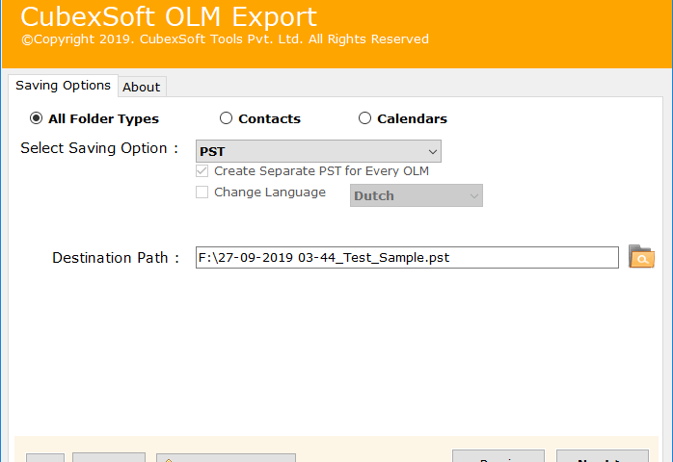Click the Copyright 2019 CubexSoft notice text

[226, 39]
